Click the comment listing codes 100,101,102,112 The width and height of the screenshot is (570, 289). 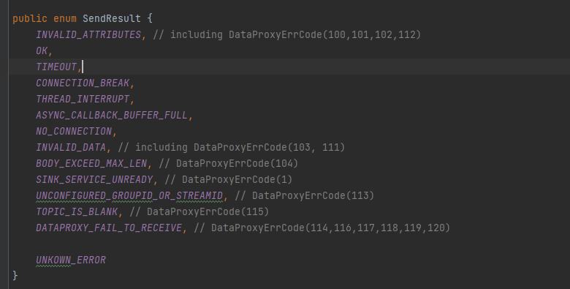click(286, 34)
